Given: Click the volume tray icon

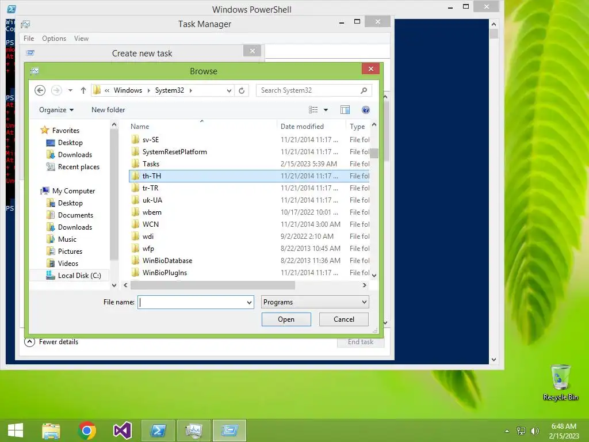Looking at the screenshot, I should click(x=534, y=431).
